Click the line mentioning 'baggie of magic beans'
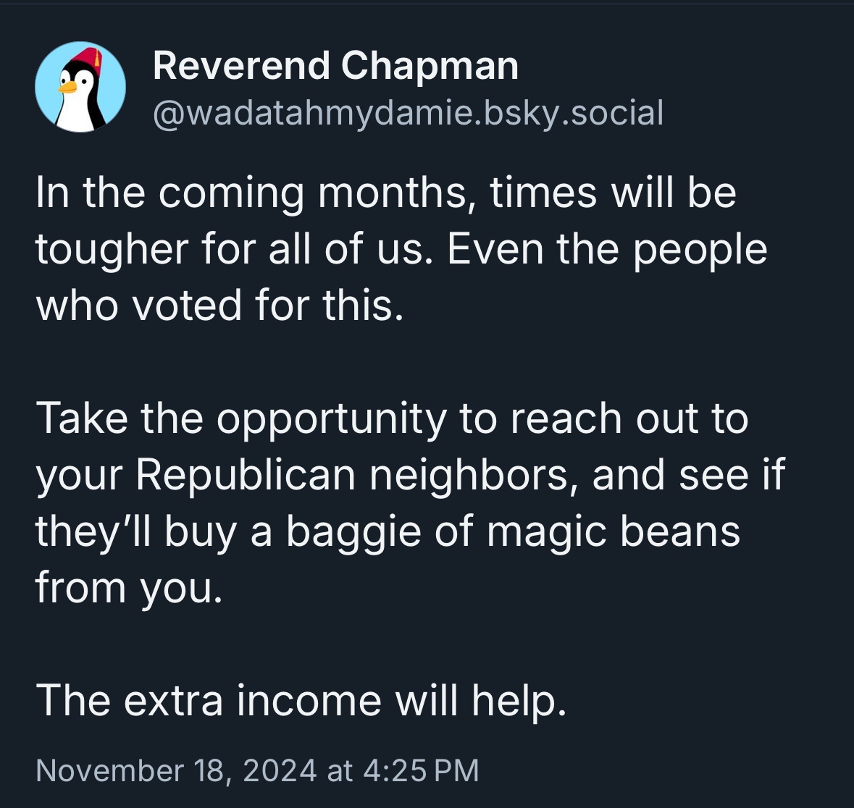854x808 pixels. [388, 532]
